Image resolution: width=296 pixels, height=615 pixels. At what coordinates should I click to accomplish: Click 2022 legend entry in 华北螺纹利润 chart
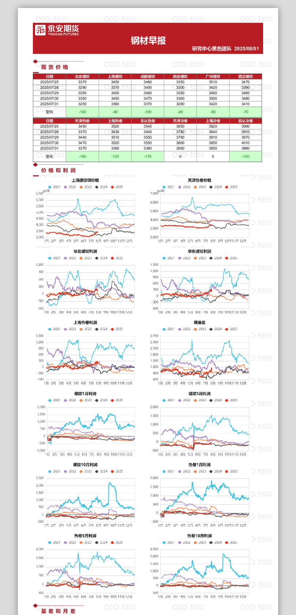click(x=70, y=258)
